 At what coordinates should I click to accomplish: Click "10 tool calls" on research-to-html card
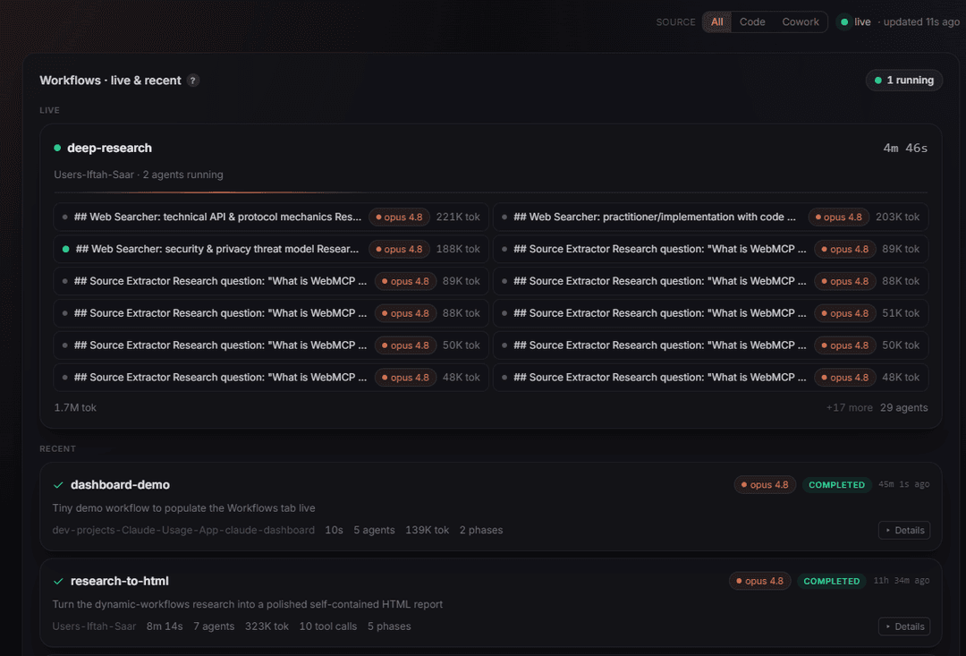pos(327,626)
